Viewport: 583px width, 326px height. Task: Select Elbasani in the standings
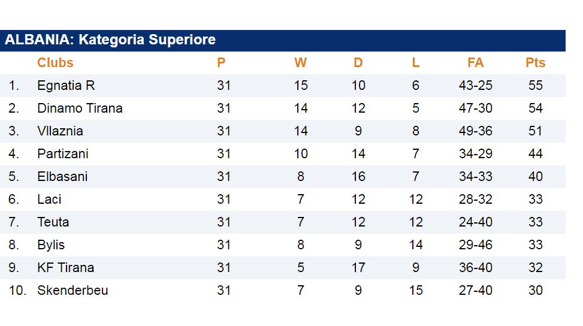(62, 177)
